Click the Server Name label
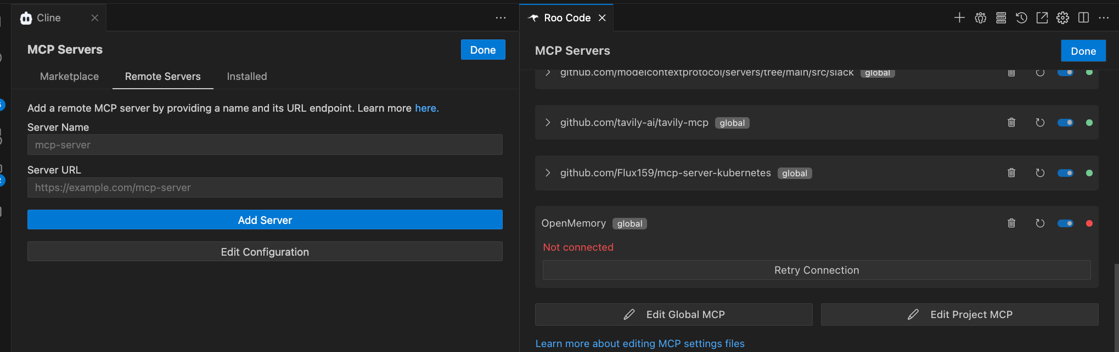The width and height of the screenshot is (1119, 352). [x=58, y=127]
